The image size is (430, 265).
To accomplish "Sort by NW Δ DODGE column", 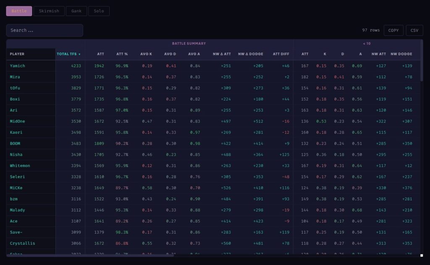I will click(x=250, y=54).
